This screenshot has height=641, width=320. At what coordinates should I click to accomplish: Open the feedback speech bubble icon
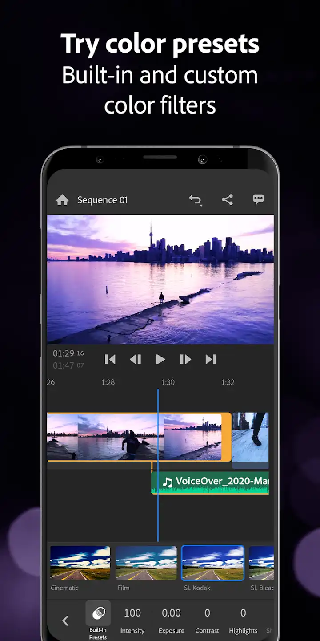(x=258, y=199)
